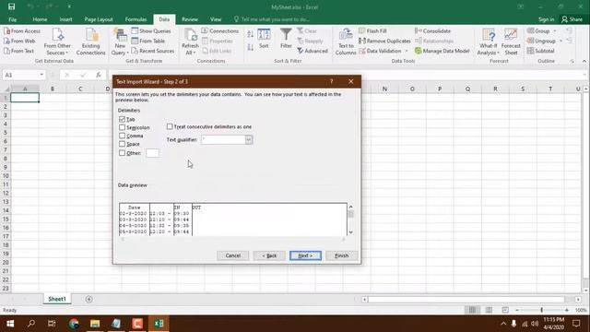Viewport: 590px width, 332px height.
Task: Switch to the Page Layout tab
Action: point(99,19)
